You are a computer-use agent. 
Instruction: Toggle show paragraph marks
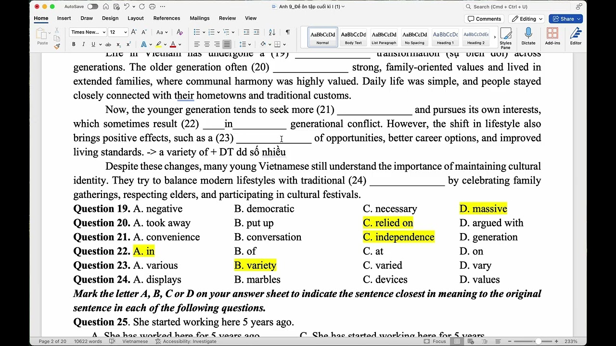tap(288, 32)
